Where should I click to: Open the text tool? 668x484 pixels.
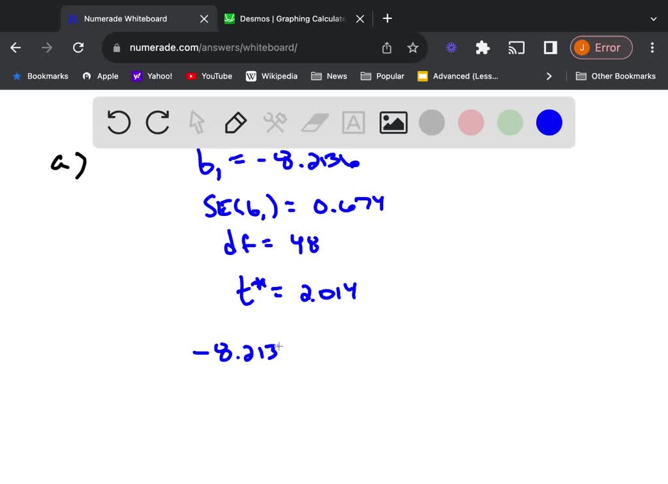click(353, 122)
